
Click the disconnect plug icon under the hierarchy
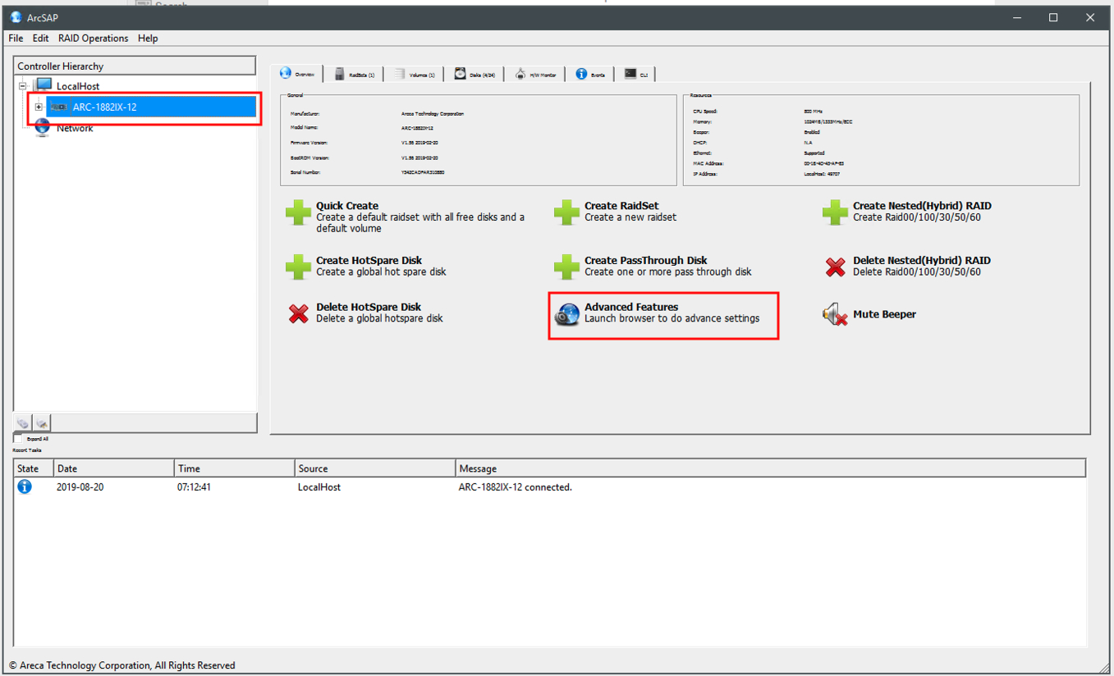pyautogui.click(x=42, y=423)
